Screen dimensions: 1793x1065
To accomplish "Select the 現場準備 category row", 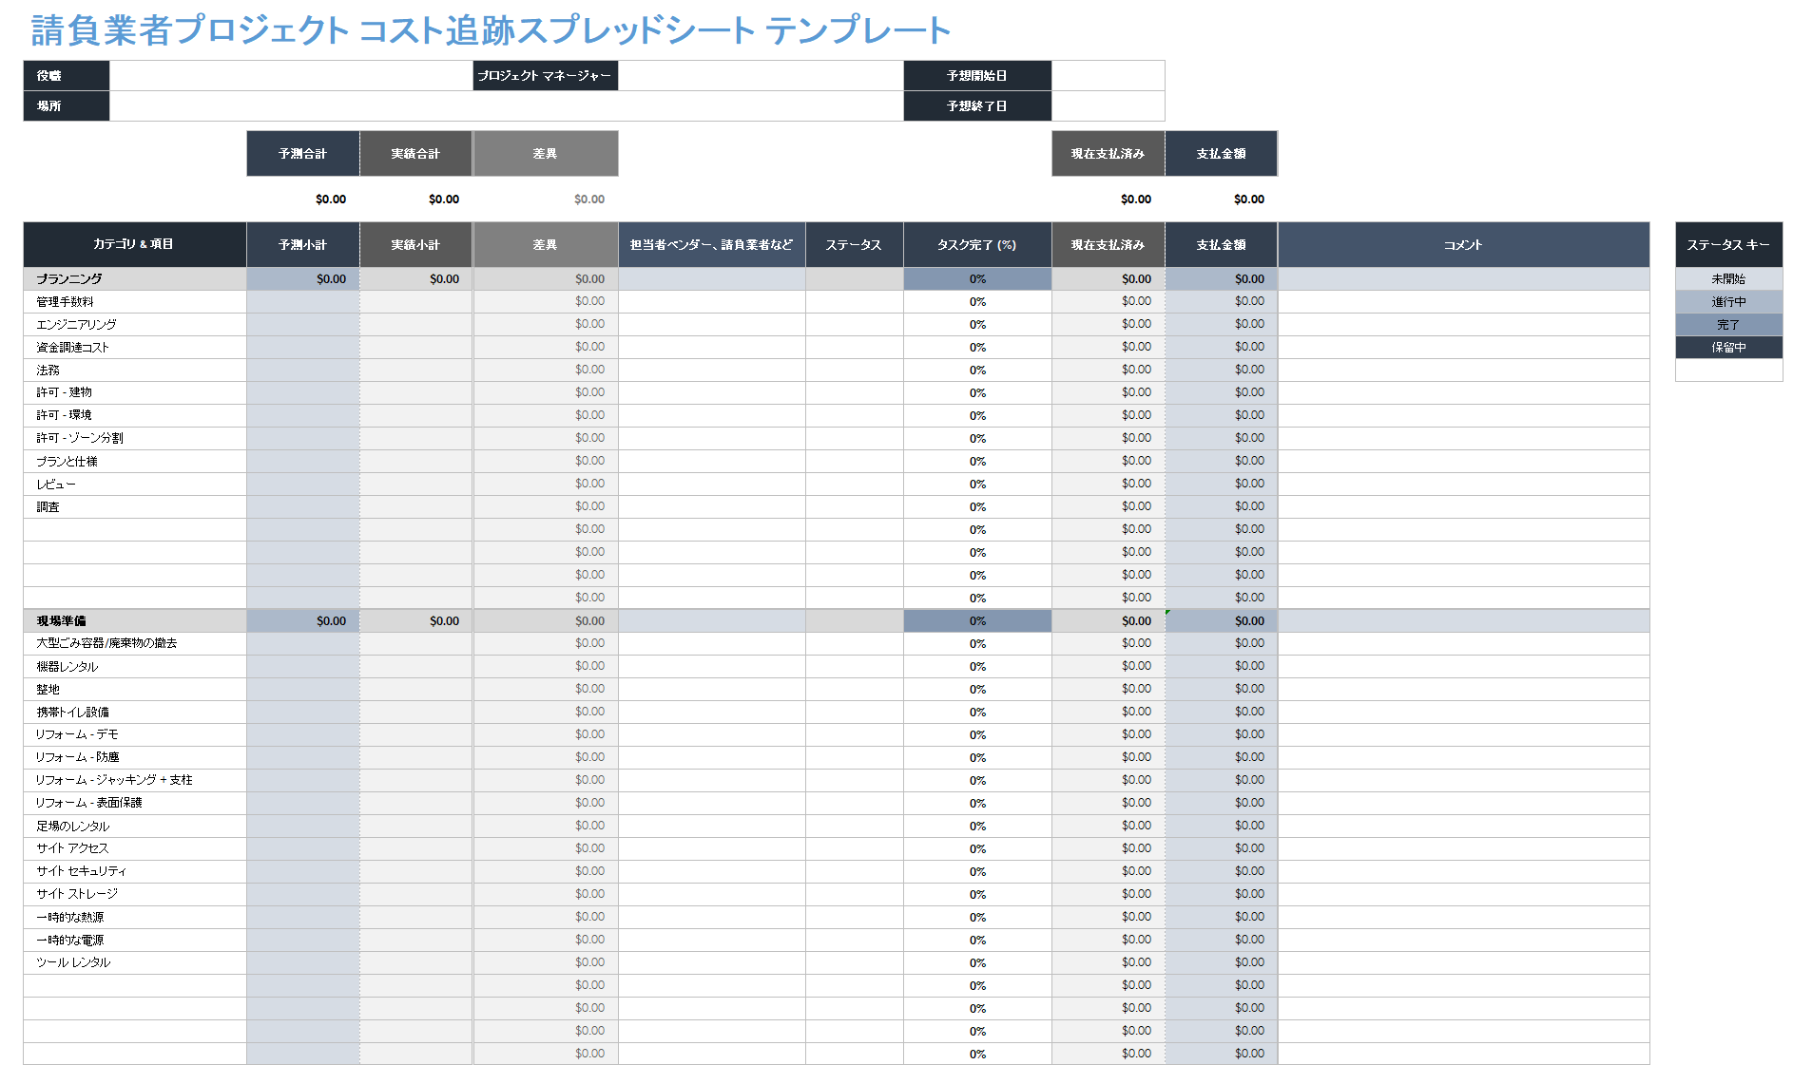I will click(x=837, y=621).
